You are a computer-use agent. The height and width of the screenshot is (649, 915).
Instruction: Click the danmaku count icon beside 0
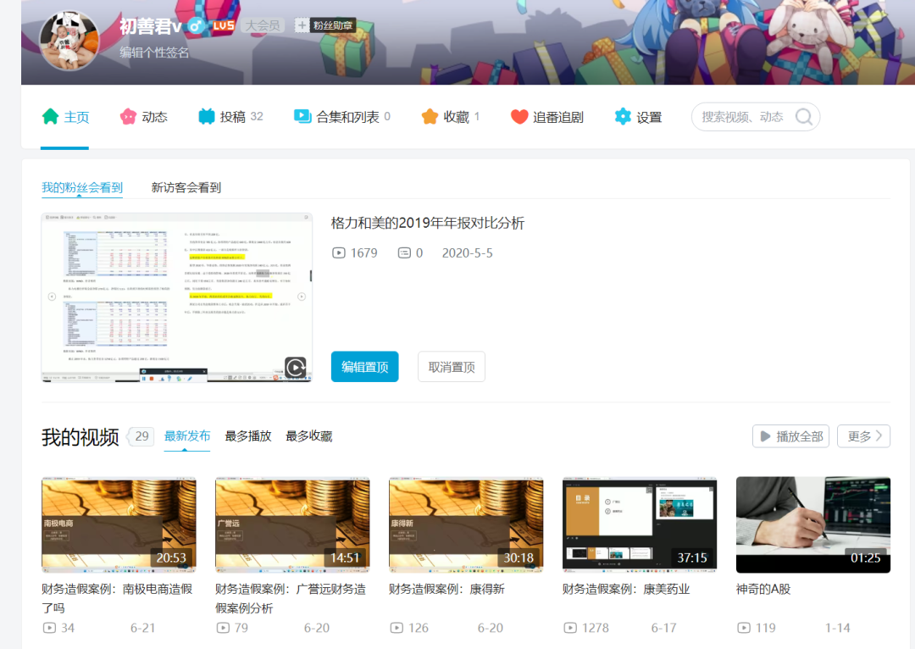404,252
